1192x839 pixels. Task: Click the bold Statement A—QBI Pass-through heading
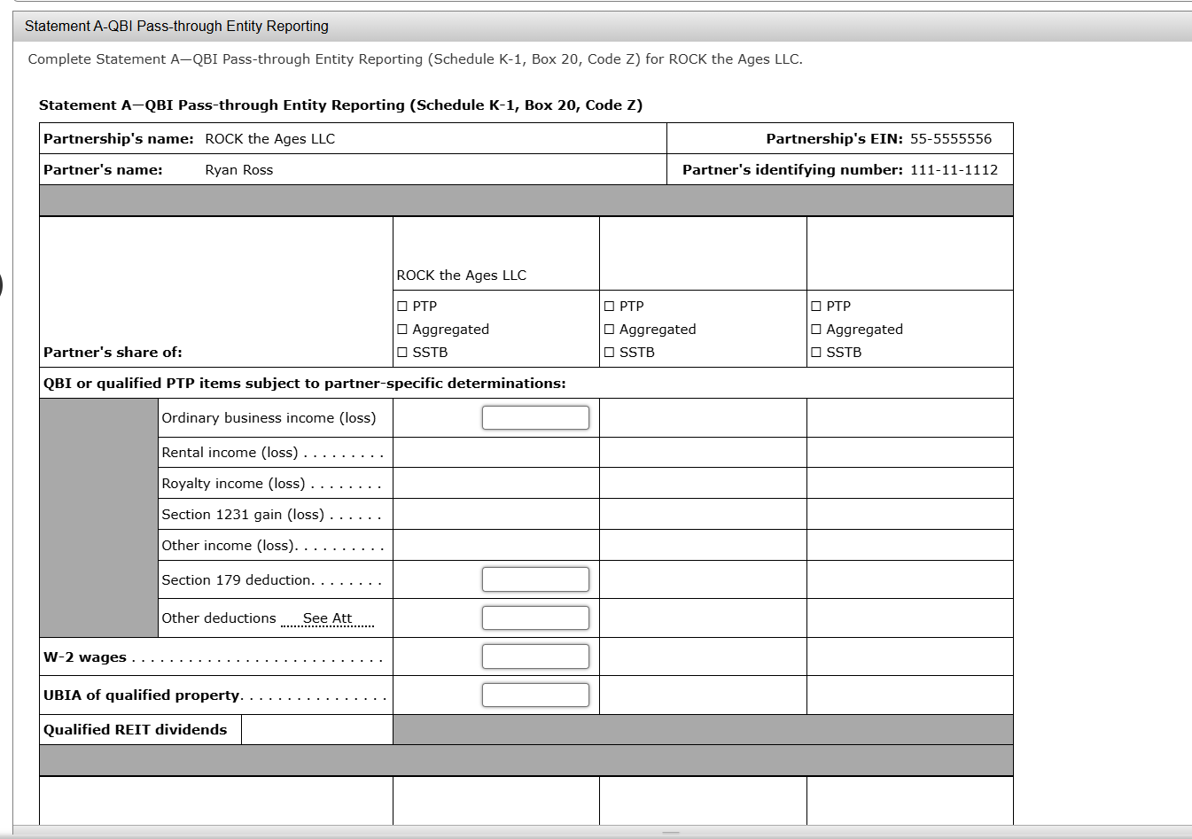click(x=341, y=105)
